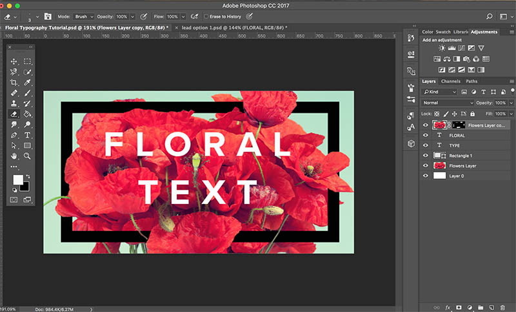Open the eraser Mode dropdown
The height and width of the screenshot is (312, 516).
[84, 16]
